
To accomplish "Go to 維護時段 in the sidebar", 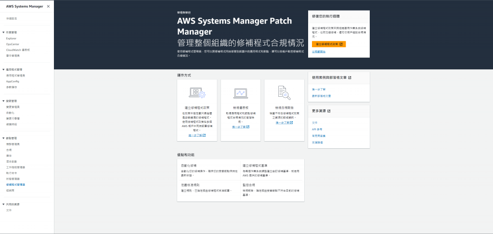I will point(12,124).
